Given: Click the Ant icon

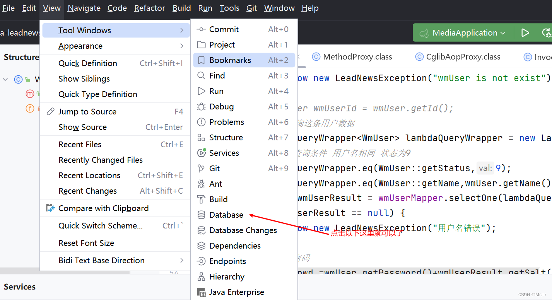Looking at the screenshot, I should click(x=201, y=184).
